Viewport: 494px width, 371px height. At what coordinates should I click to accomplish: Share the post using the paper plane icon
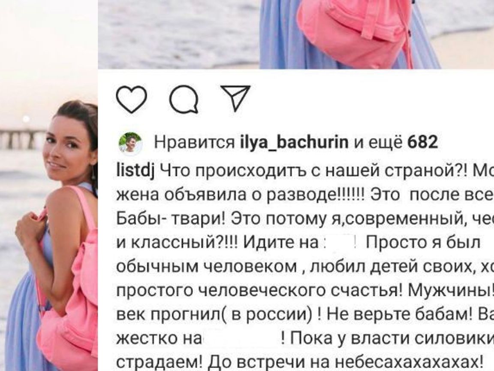point(235,98)
